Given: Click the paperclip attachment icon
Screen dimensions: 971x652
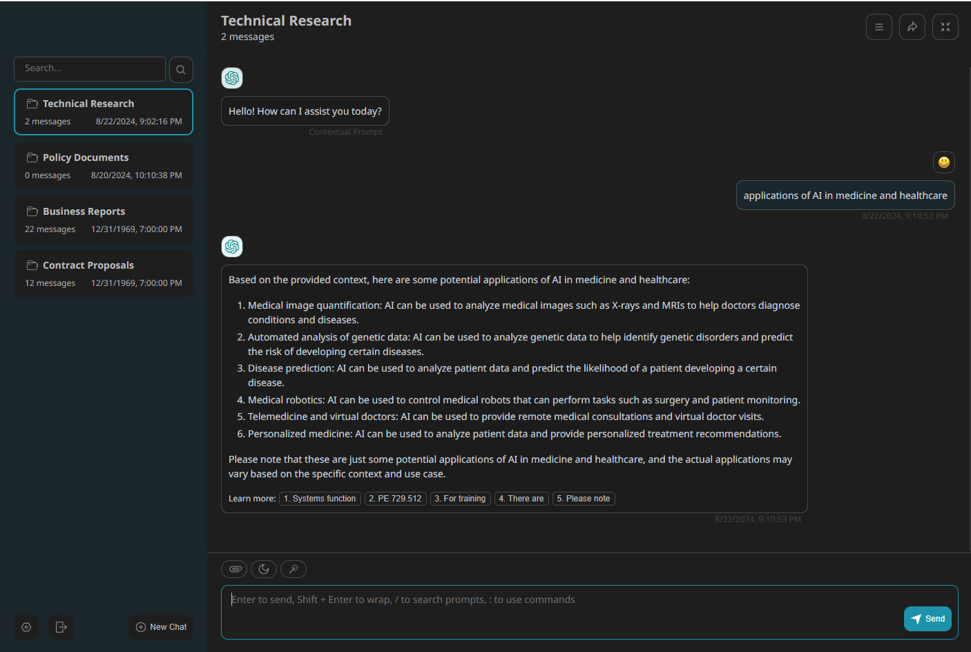Looking at the screenshot, I should pyautogui.click(x=235, y=569).
